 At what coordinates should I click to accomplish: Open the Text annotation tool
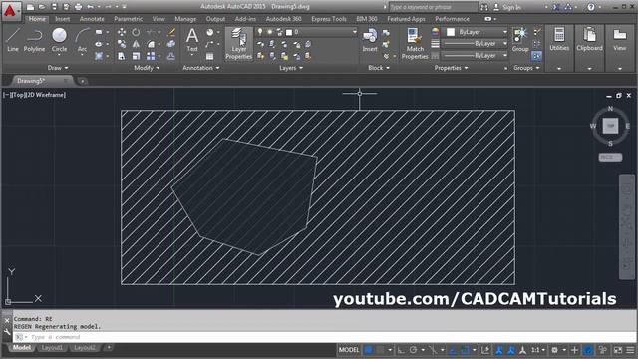pos(192,40)
